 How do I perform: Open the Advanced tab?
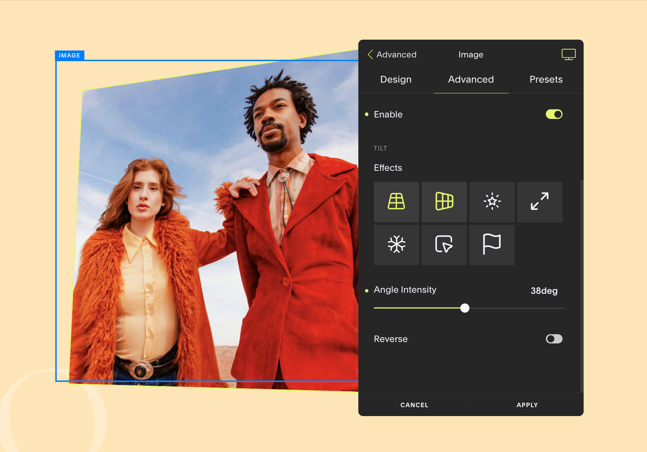pos(471,79)
